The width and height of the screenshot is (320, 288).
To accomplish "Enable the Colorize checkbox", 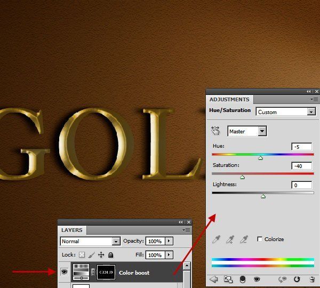I will (260, 239).
